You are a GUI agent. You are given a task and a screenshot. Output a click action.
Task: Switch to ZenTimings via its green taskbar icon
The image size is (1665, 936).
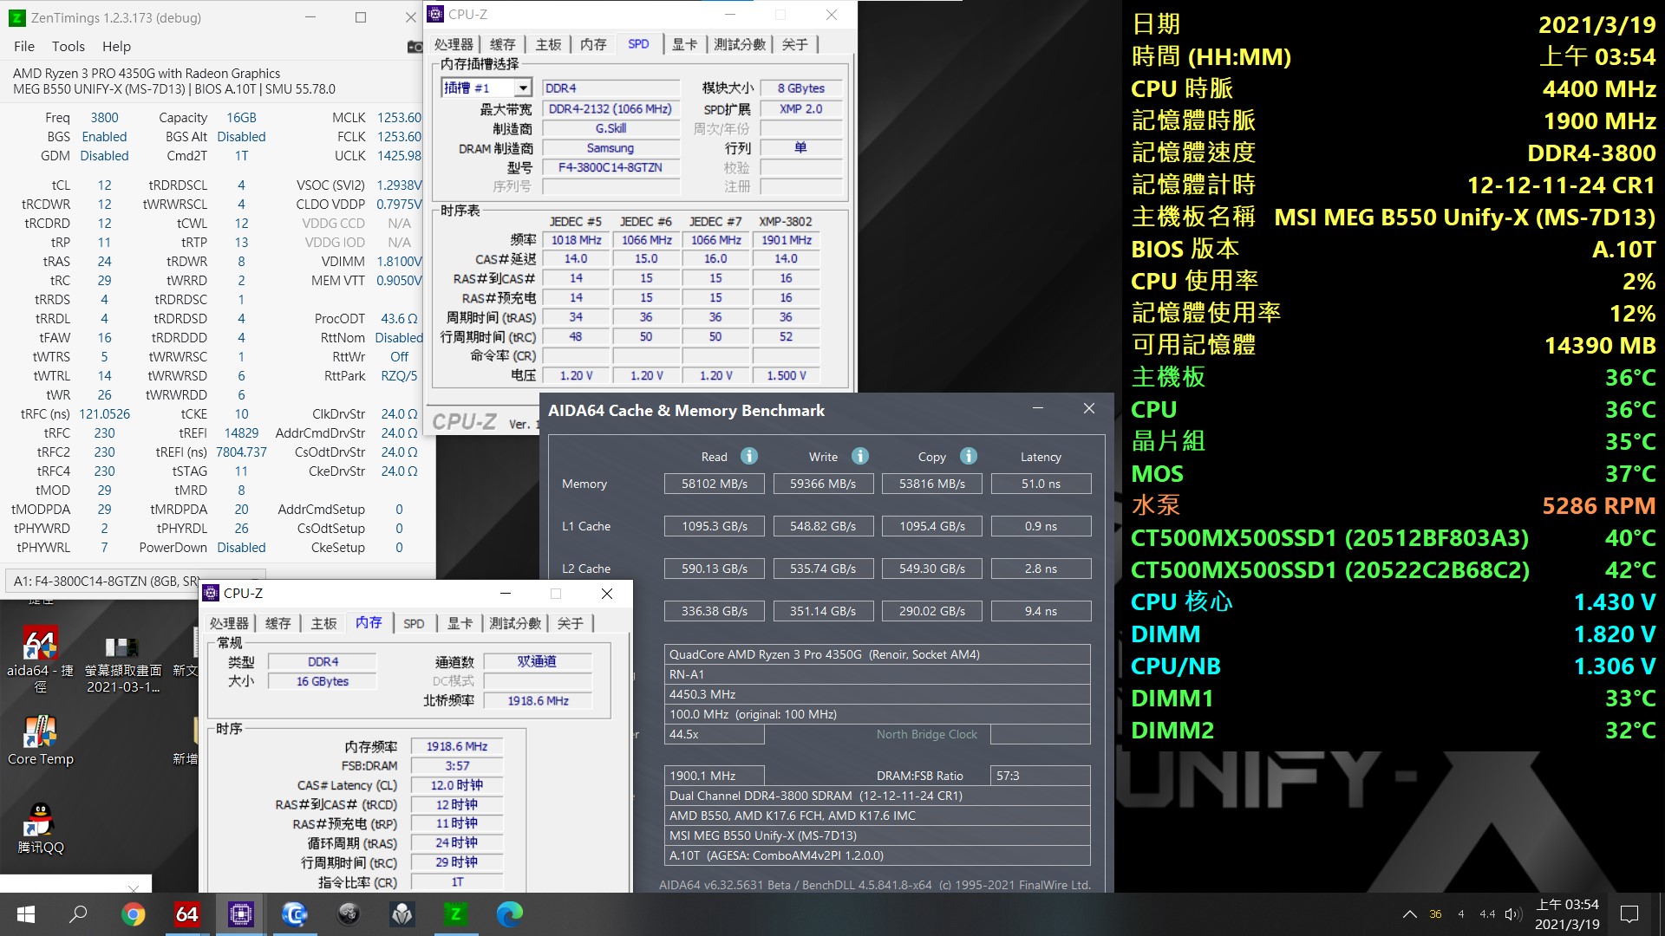click(x=455, y=914)
